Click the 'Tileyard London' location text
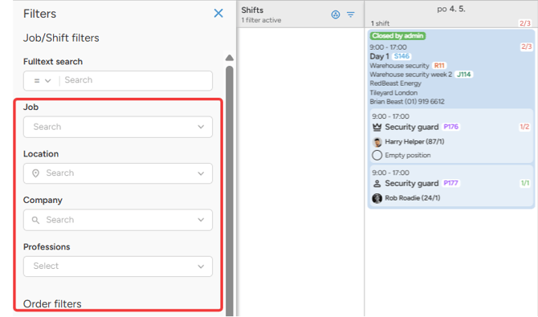This screenshot has width=538, height=317. (x=393, y=92)
